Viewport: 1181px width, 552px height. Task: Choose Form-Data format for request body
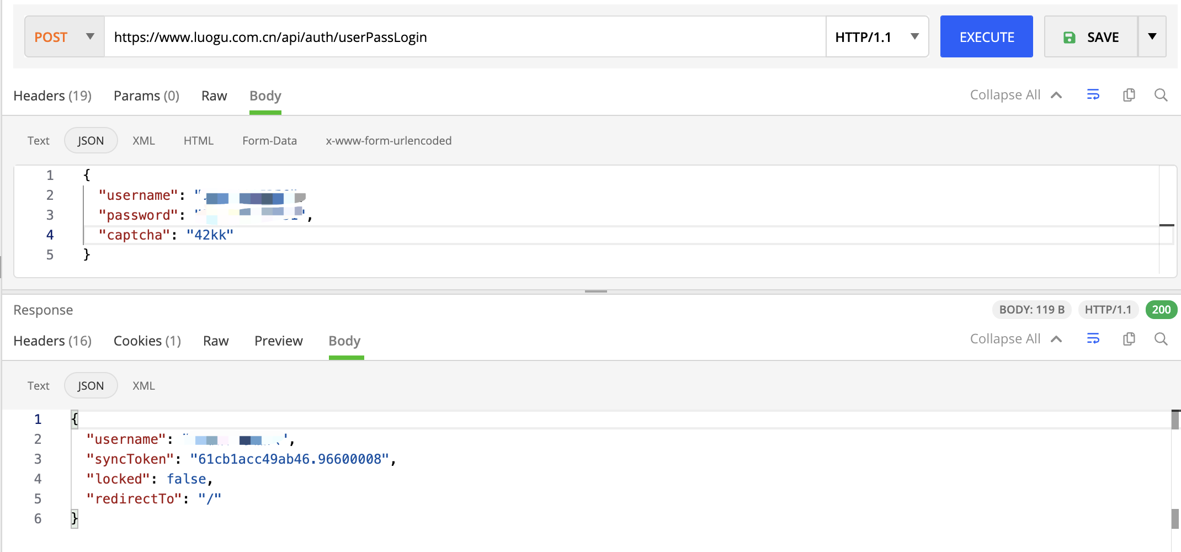click(270, 141)
